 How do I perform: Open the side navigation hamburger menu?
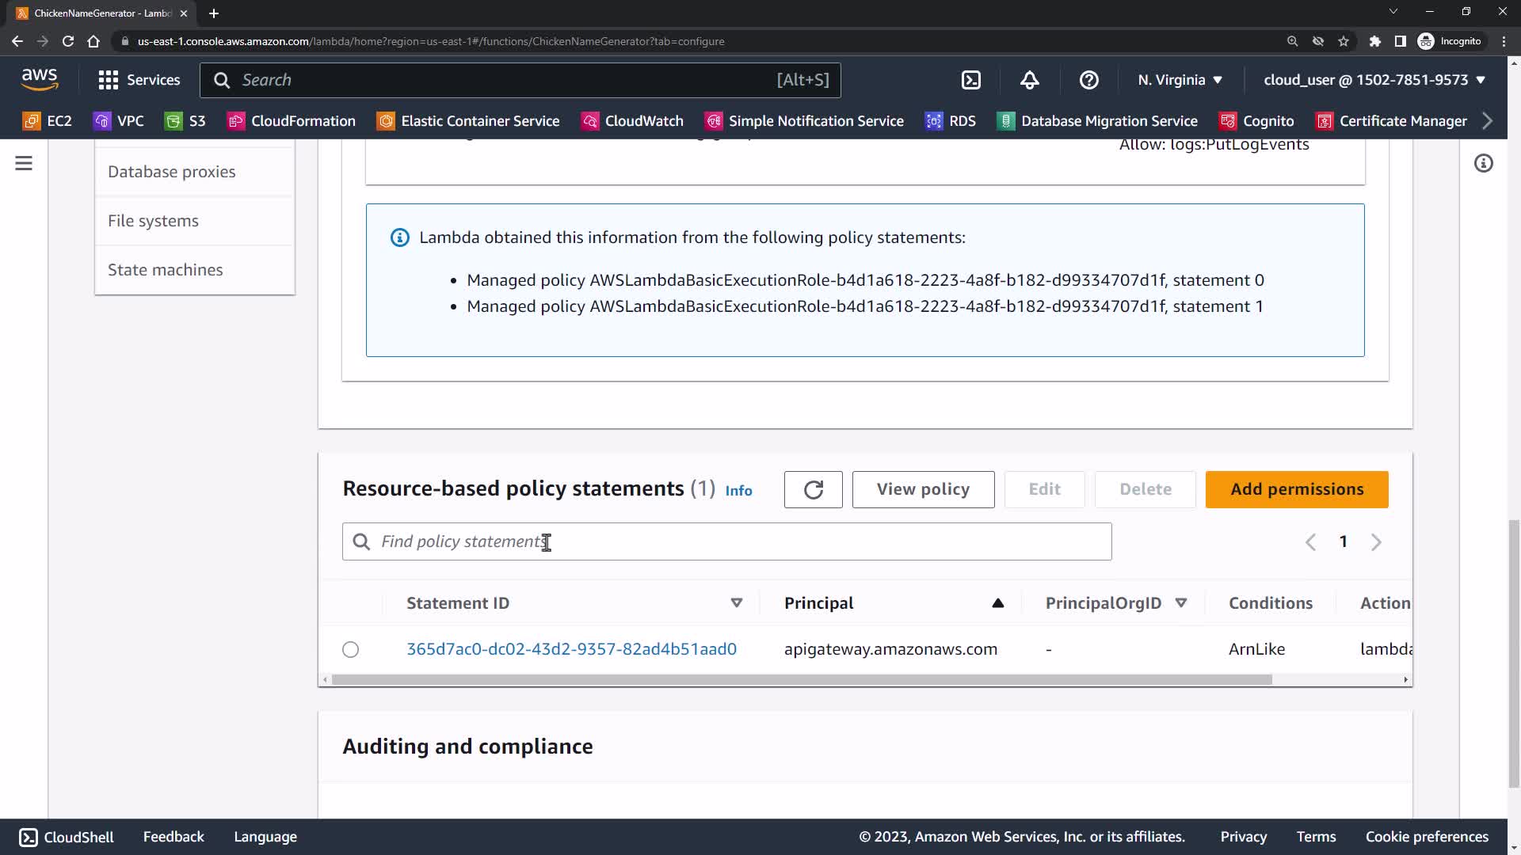coord(24,163)
